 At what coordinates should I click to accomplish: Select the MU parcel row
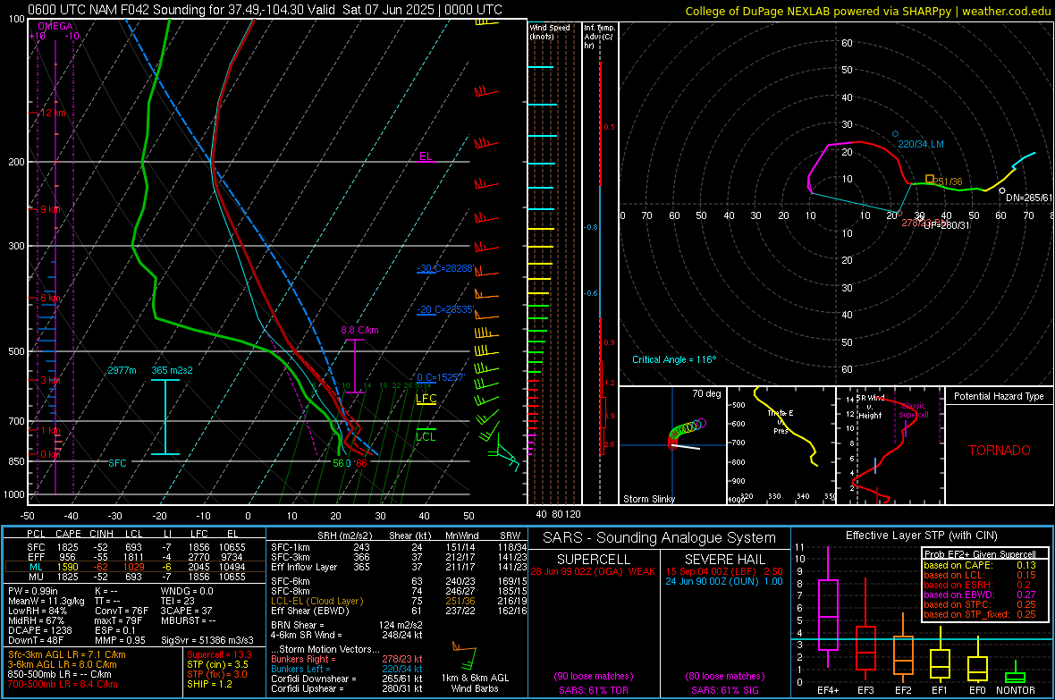[x=135, y=577]
